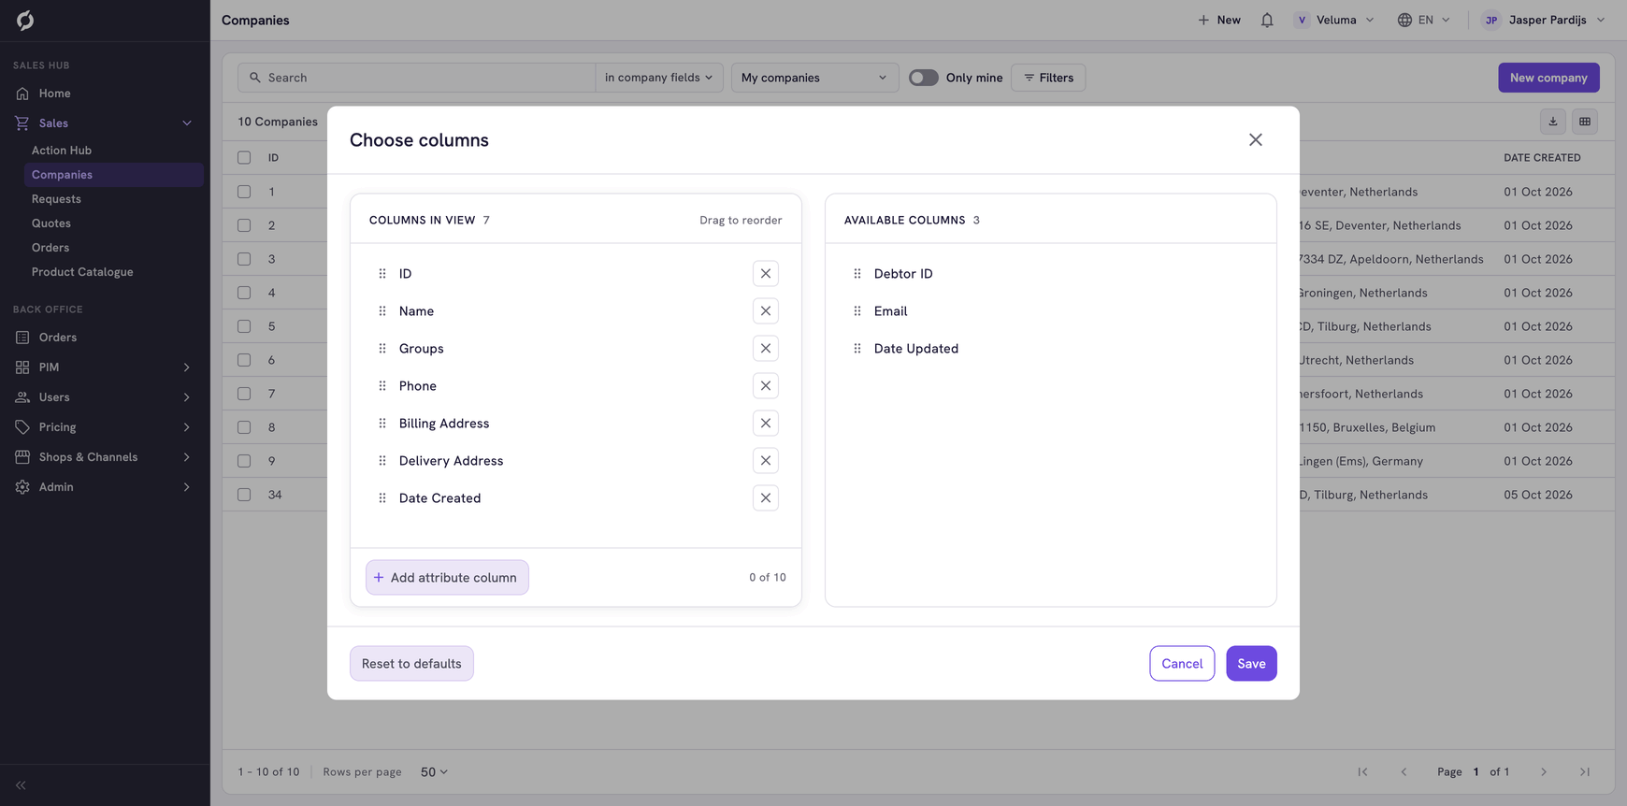Check the box for company row 1
The height and width of the screenshot is (806, 1627).
point(244,192)
